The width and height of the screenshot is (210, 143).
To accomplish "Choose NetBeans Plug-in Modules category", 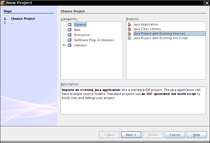I will point(94,40).
